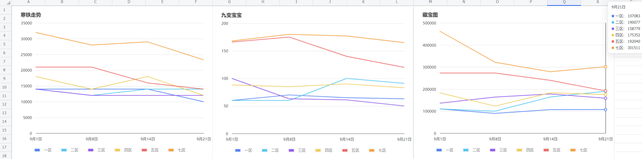Toggle 二区 legend in 藏宝图 chart
Image resolution: width=642 pixels, height=159 pixels.
click(472, 150)
